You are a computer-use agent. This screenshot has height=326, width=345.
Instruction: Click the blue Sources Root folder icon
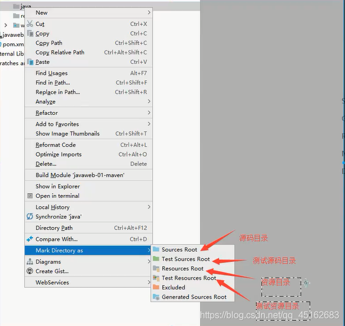(156, 249)
